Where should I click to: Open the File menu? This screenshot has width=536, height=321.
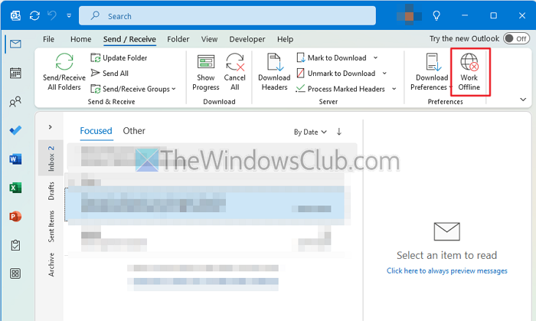pos(48,39)
